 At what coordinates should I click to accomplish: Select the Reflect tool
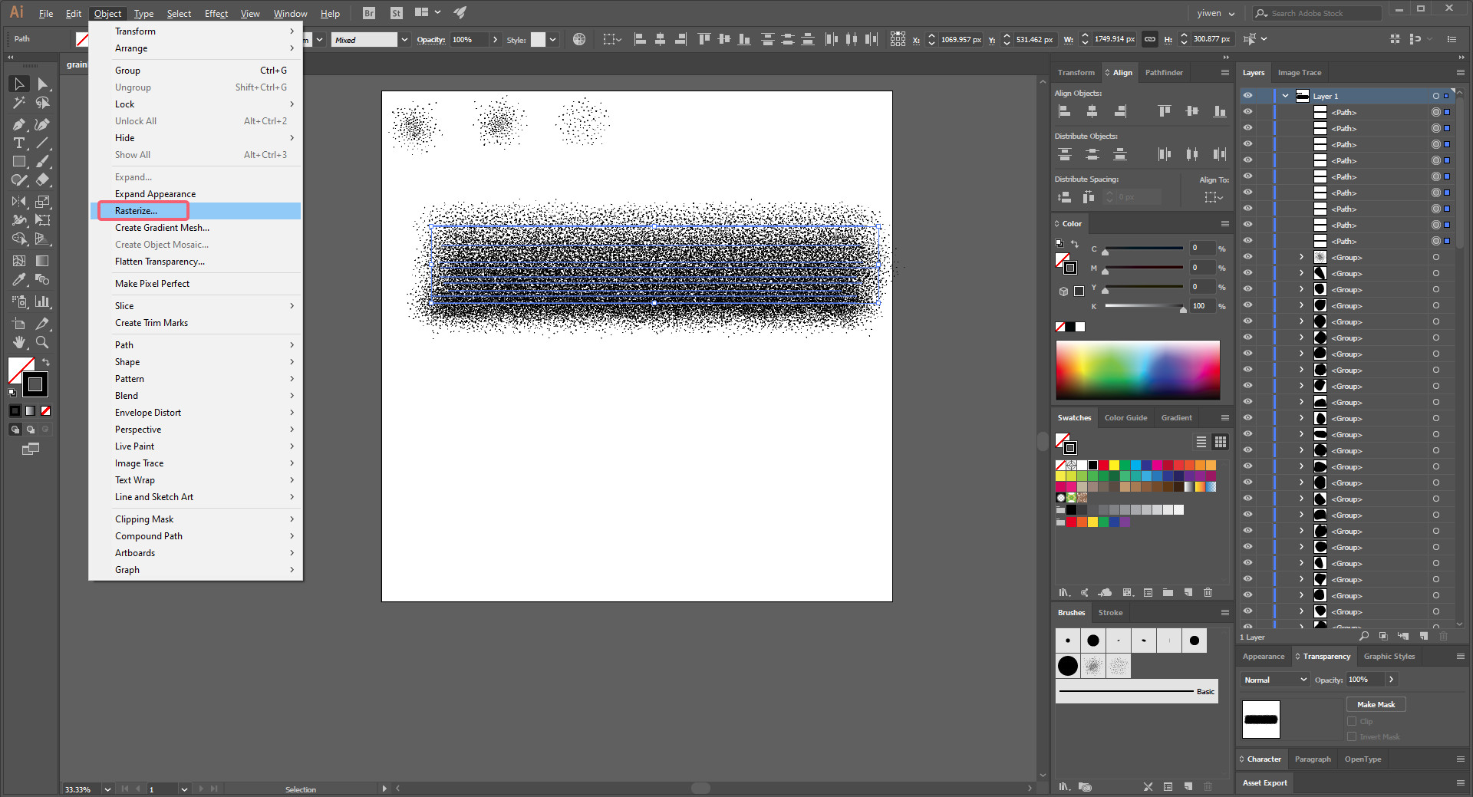(19, 202)
